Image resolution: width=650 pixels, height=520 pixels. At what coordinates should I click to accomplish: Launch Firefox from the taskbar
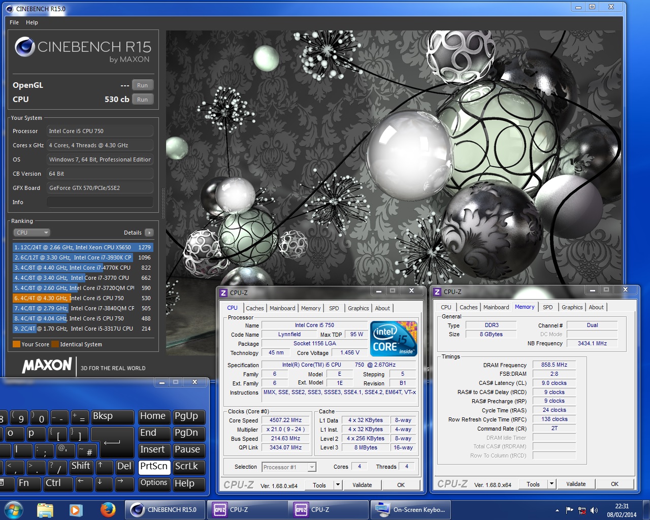(108, 510)
